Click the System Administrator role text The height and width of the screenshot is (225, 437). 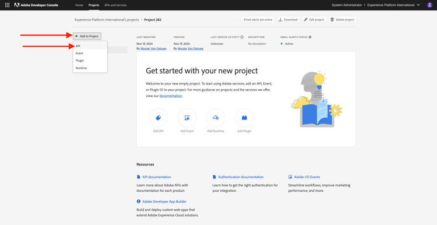(347, 5)
